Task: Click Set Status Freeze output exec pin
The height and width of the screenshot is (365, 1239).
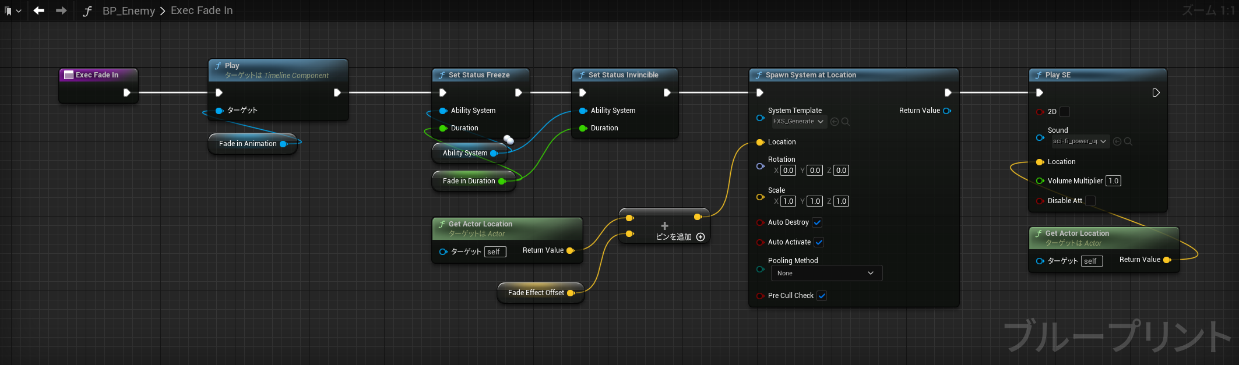Action: (x=519, y=93)
